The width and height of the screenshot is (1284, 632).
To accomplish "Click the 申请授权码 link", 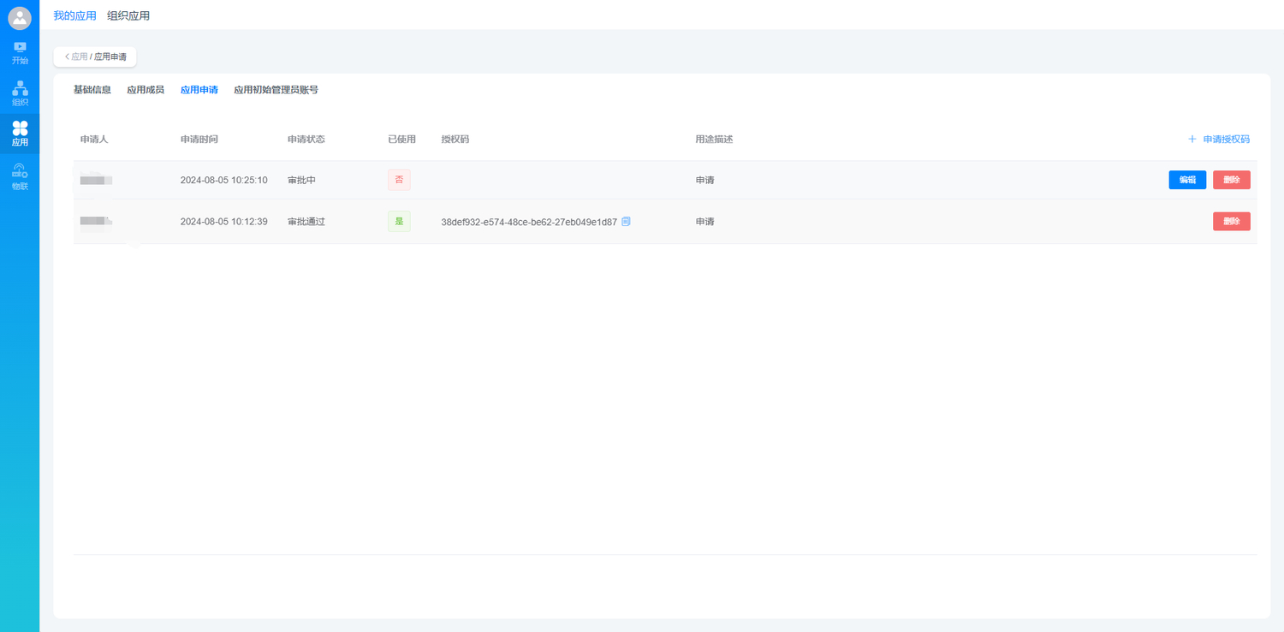I will 1226,139.
